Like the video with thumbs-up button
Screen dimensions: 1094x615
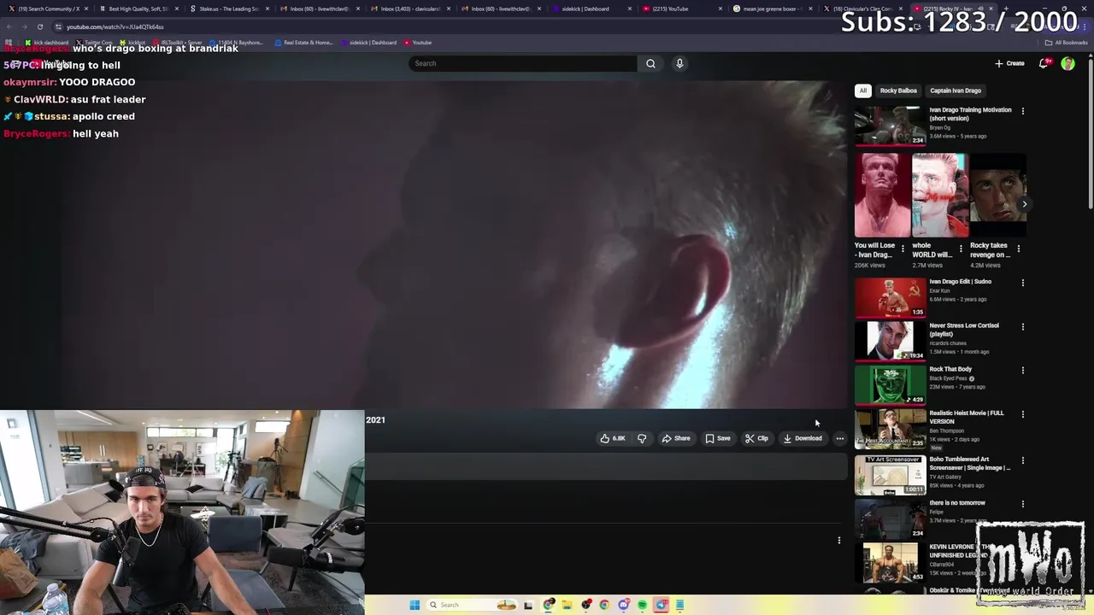click(x=612, y=438)
